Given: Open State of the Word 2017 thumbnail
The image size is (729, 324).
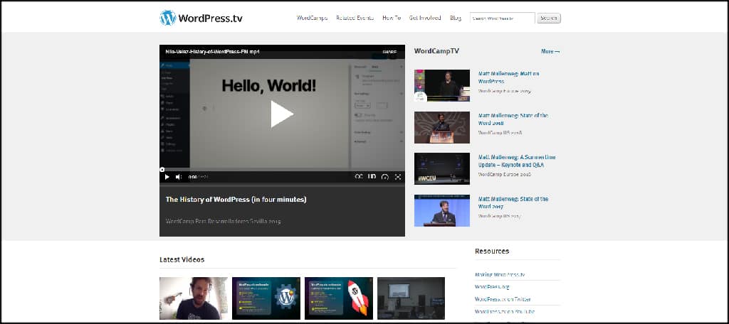Looking at the screenshot, I should coord(441,210).
